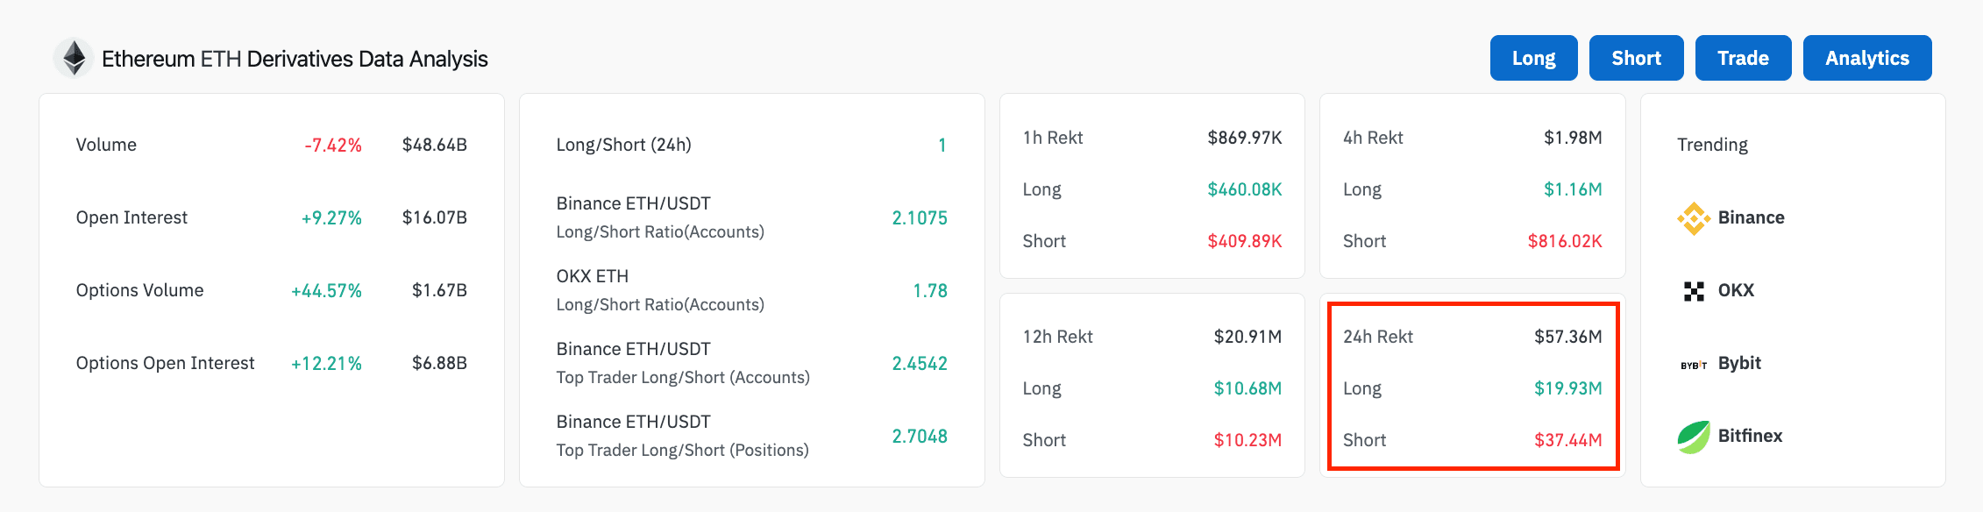The height and width of the screenshot is (512, 1983).
Task: Click the Bybit logo icon
Action: (1694, 365)
